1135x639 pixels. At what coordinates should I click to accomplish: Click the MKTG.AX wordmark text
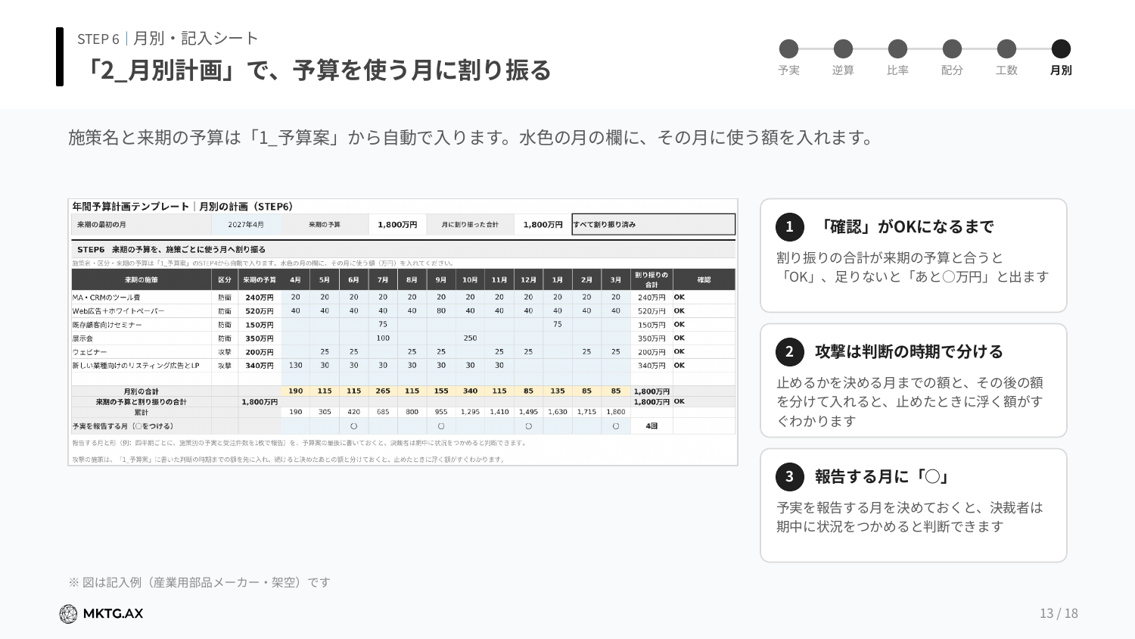[113, 614]
